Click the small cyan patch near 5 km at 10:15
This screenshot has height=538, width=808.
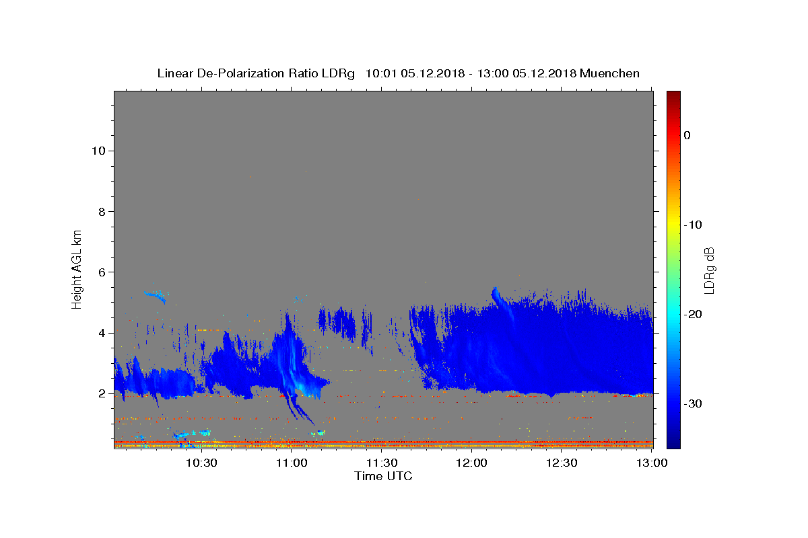click(156, 295)
